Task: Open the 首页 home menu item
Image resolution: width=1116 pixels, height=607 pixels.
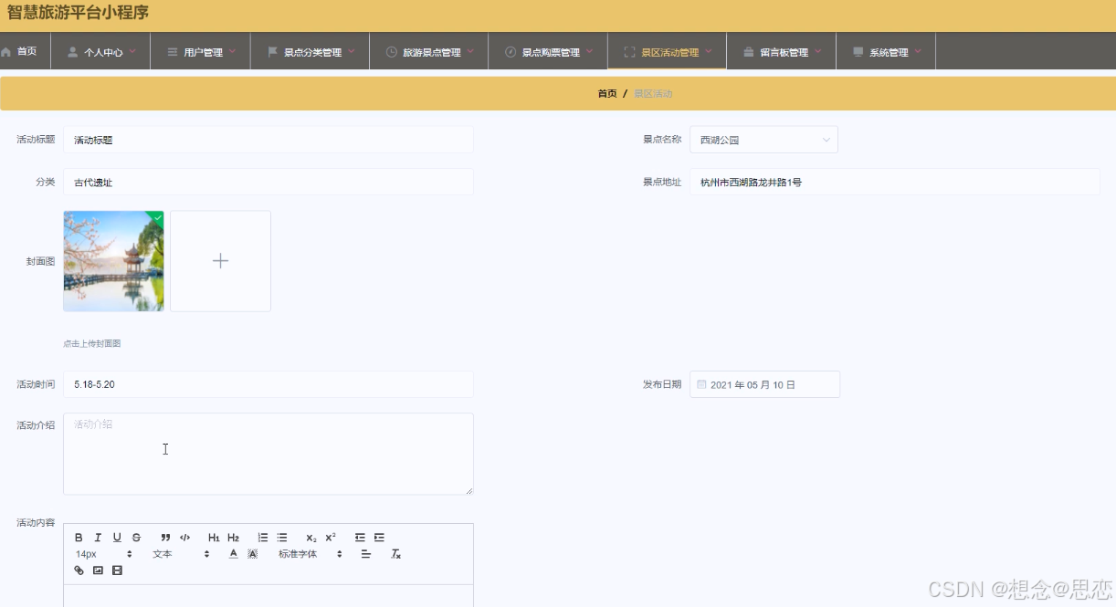Action: coord(26,52)
